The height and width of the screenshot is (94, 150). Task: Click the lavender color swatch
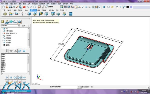(x=131, y=7)
